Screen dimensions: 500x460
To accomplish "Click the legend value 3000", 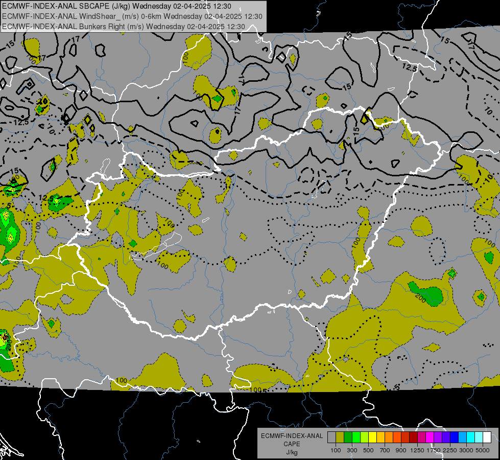I will coord(466,450).
